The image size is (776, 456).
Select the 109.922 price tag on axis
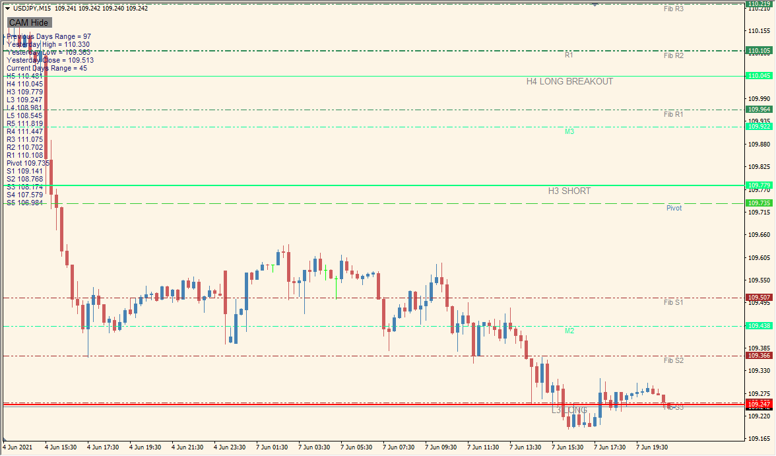tap(759, 127)
